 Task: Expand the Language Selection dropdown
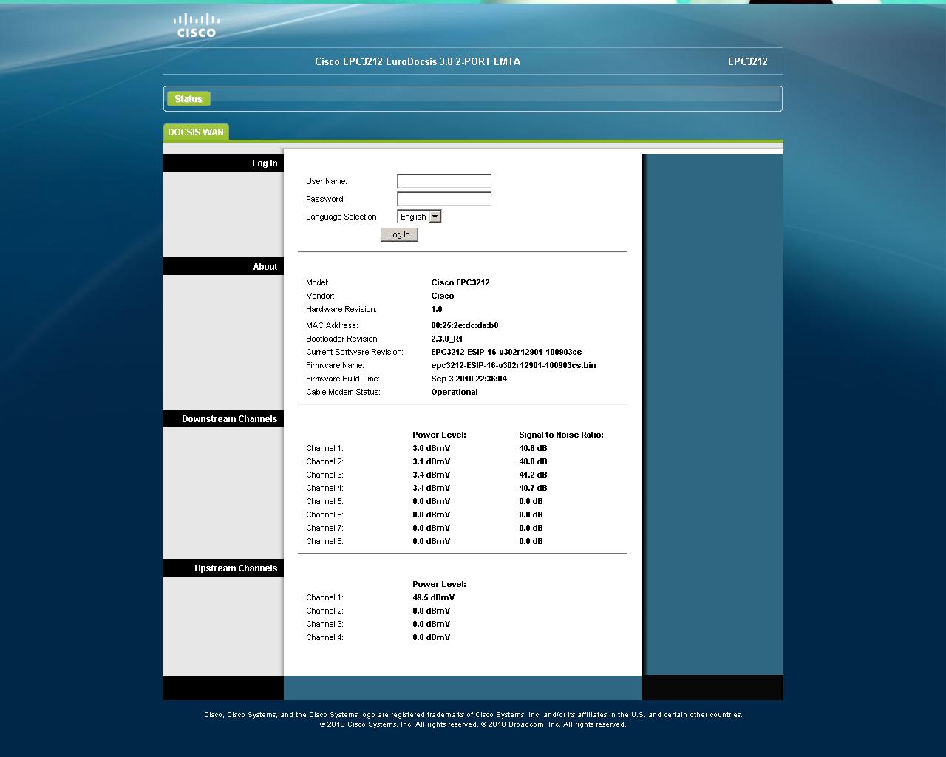(x=418, y=217)
